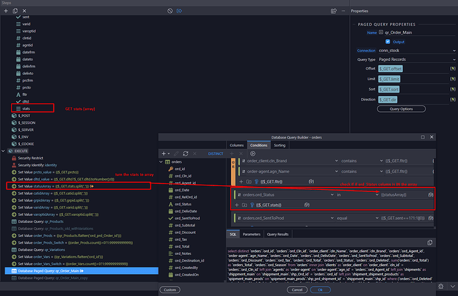458x296 pixels.
Task: Switch to the Conditions tab
Action: (258, 145)
